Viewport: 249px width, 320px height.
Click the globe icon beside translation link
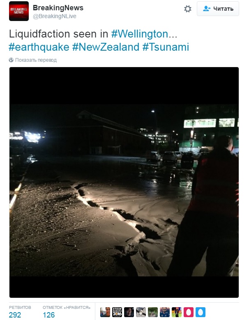[x=11, y=60]
